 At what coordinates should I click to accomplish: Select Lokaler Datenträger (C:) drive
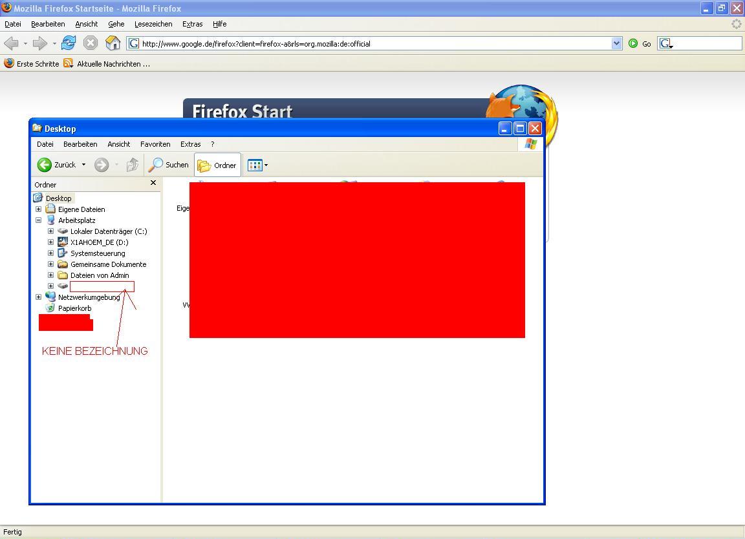click(x=109, y=231)
